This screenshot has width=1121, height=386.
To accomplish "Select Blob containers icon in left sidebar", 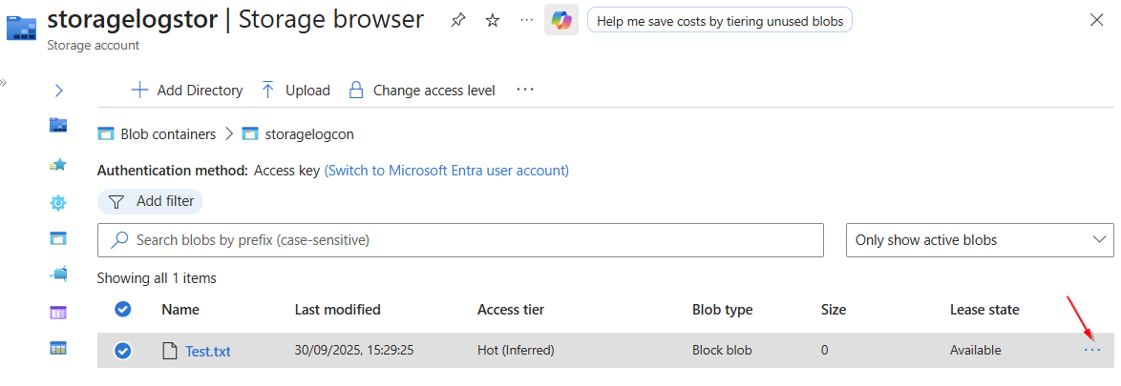I will click(x=58, y=238).
